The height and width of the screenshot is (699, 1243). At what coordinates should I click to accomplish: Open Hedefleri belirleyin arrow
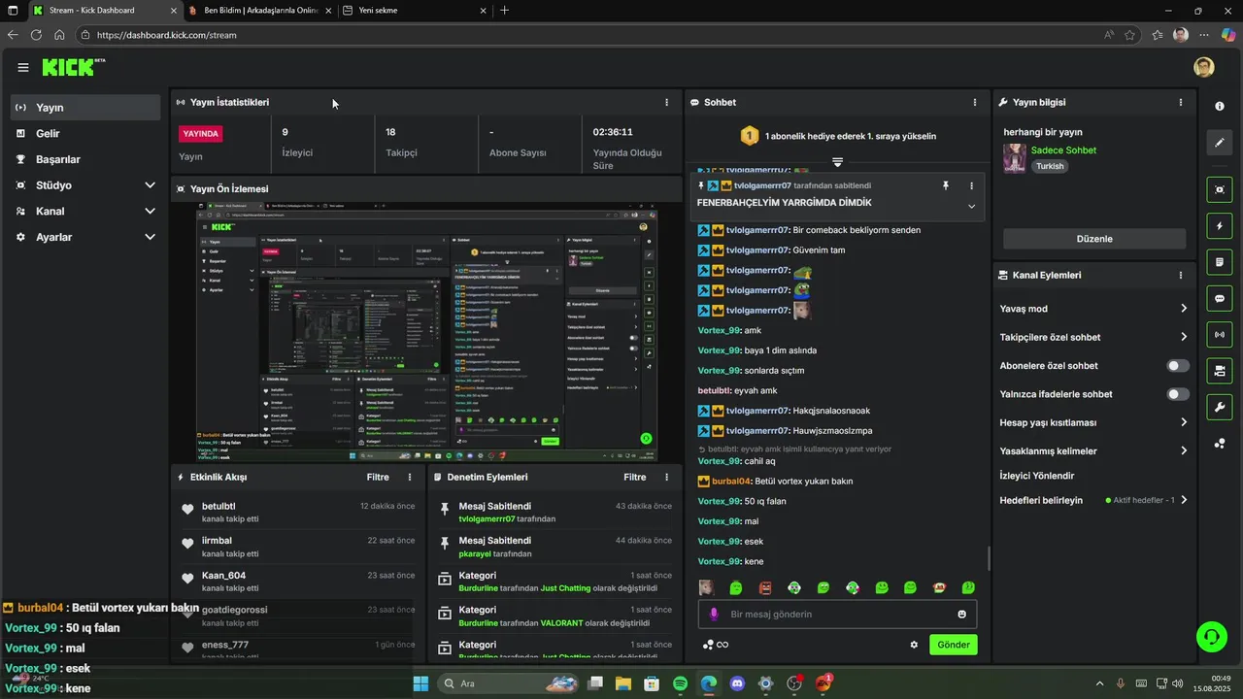tap(1184, 500)
